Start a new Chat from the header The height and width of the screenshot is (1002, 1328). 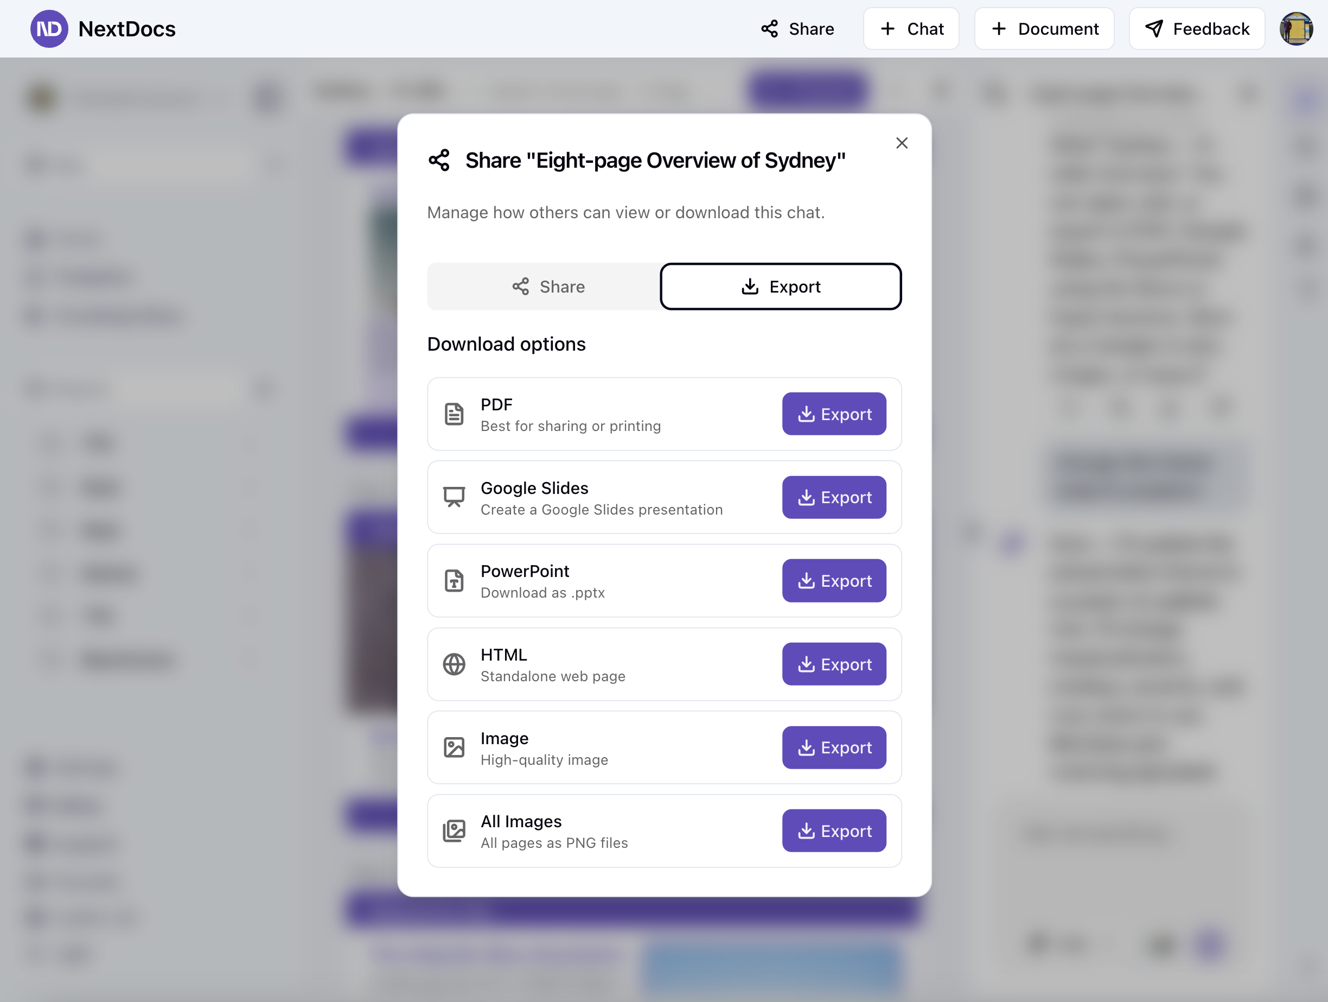(x=911, y=29)
